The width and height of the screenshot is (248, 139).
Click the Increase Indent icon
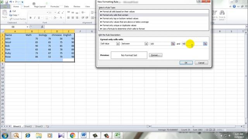coord(87,18)
